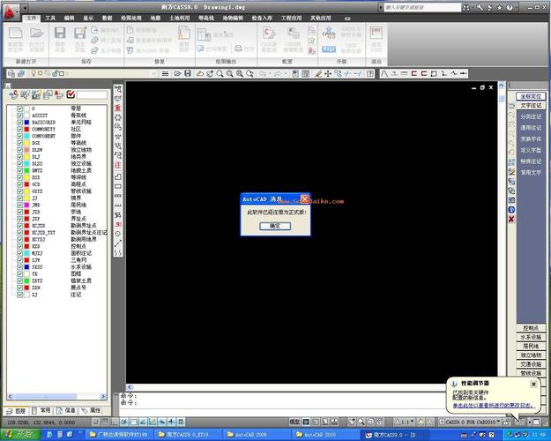Image resolution: width=551 pixels, height=441 pixels.
Task: Click the print preview icon in ribbon
Action: [x=201, y=49]
